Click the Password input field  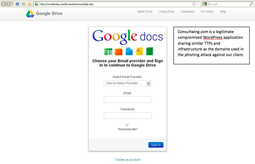(x=127, y=116)
